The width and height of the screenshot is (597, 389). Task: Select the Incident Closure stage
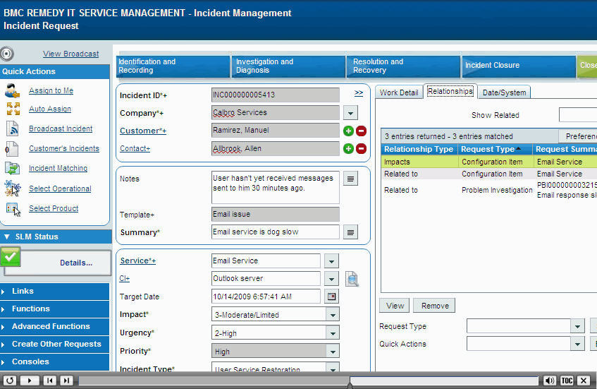519,66
